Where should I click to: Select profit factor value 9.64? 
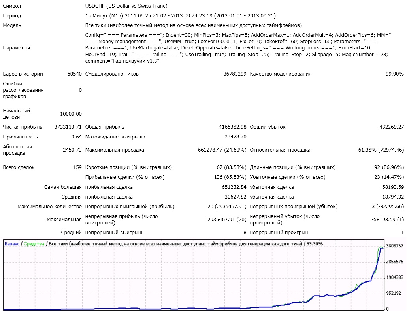tap(77, 137)
